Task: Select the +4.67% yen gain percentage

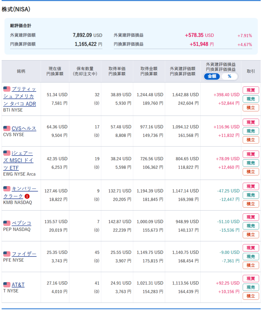Action: pyautogui.click(x=245, y=44)
